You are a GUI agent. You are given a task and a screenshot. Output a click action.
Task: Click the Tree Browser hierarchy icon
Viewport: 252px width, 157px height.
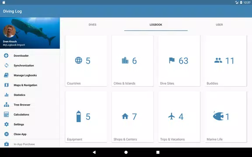(6, 105)
